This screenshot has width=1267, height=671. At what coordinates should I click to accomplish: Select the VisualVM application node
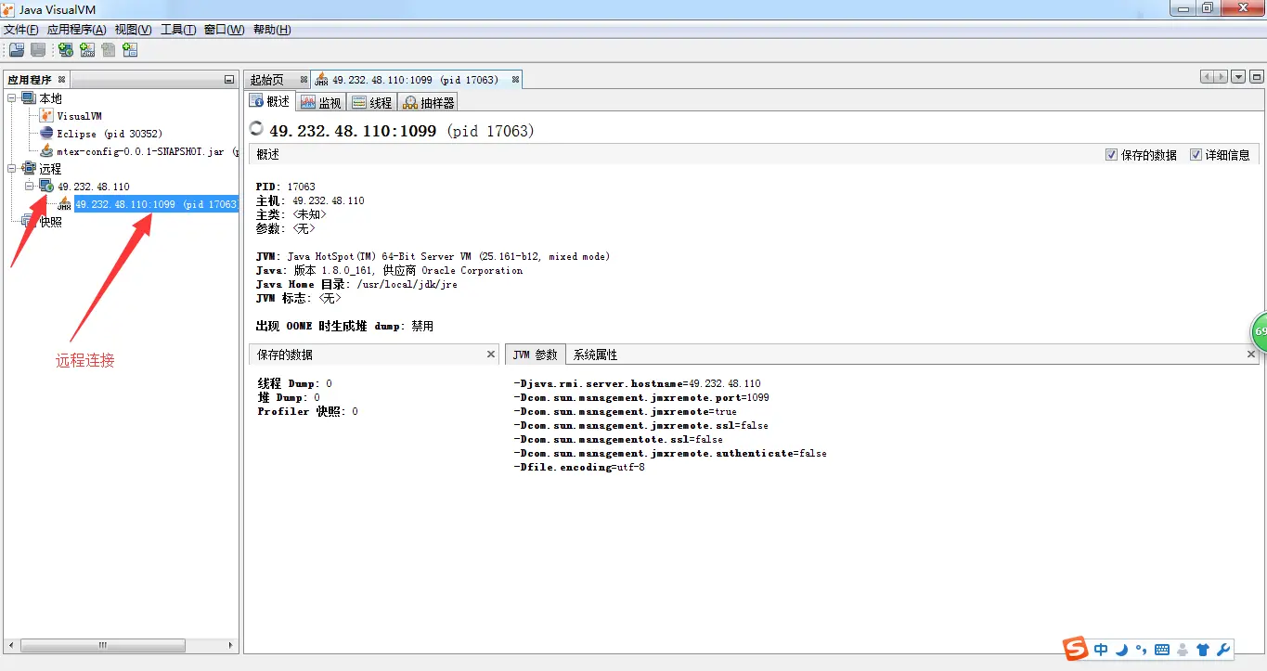pos(71,116)
